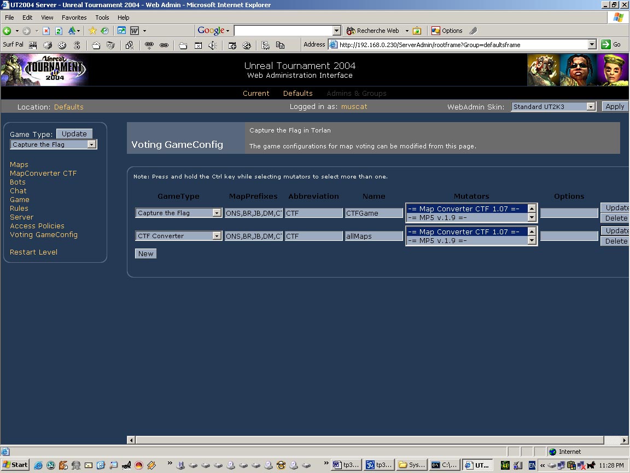
Task: Open the Game Type dropdown in sidebar
Action: point(54,145)
